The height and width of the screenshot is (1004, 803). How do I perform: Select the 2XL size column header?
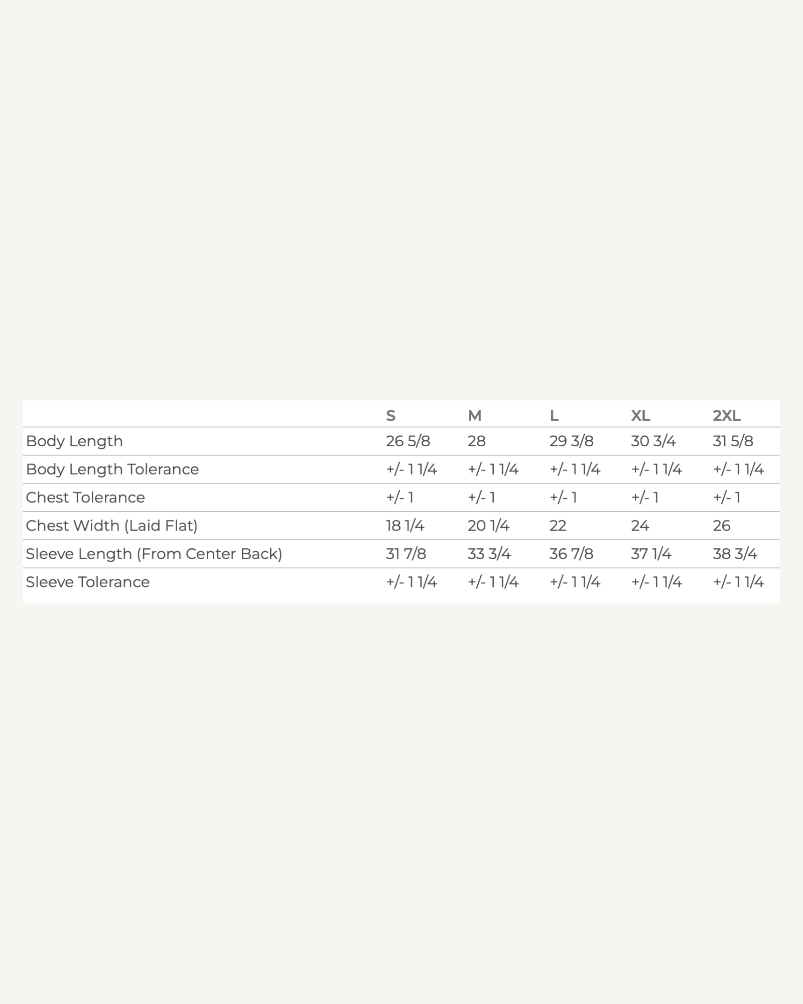click(x=726, y=416)
